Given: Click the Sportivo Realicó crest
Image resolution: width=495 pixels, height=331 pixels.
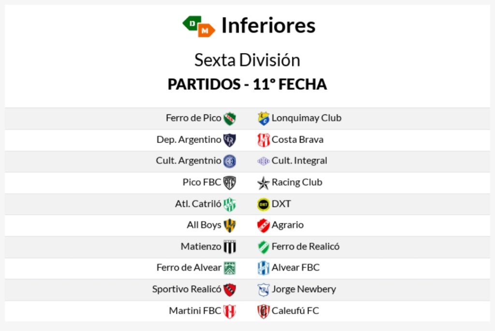Looking at the screenshot, I should coord(230,290).
